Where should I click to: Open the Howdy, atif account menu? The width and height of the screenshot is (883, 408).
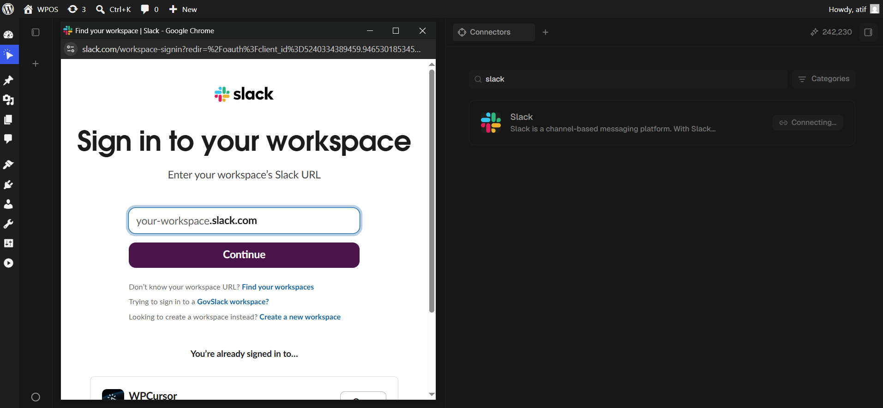pyautogui.click(x=853, y=9)
